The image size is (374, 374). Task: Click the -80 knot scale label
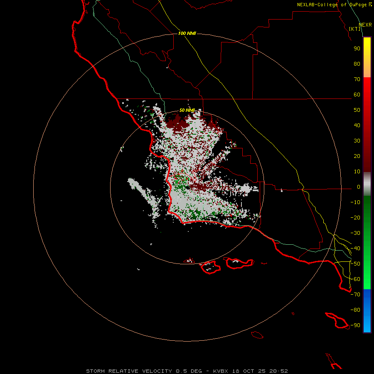click(x=355, y=310)
